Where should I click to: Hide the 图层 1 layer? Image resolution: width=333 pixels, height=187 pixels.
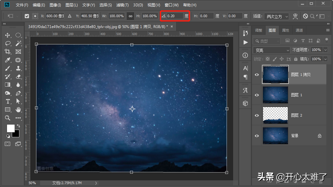[x=257, y=95]
